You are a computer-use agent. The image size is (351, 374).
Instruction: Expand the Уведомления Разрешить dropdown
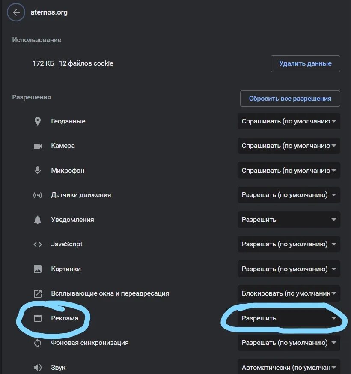point(289,220)
